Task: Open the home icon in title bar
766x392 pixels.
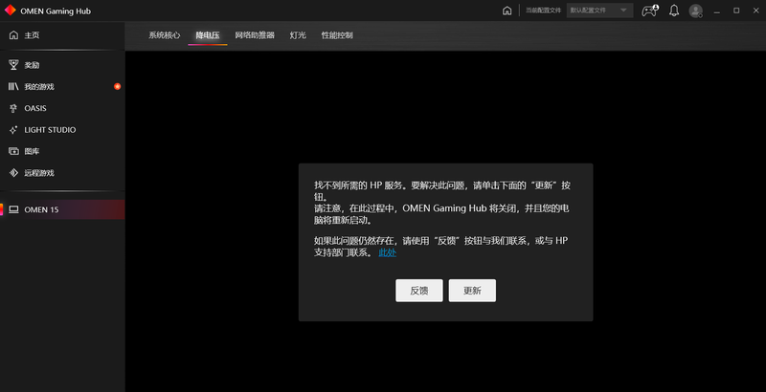Action: pos(507,11)
